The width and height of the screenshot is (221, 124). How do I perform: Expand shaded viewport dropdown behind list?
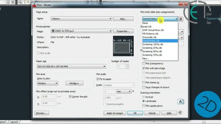(182, 32)
